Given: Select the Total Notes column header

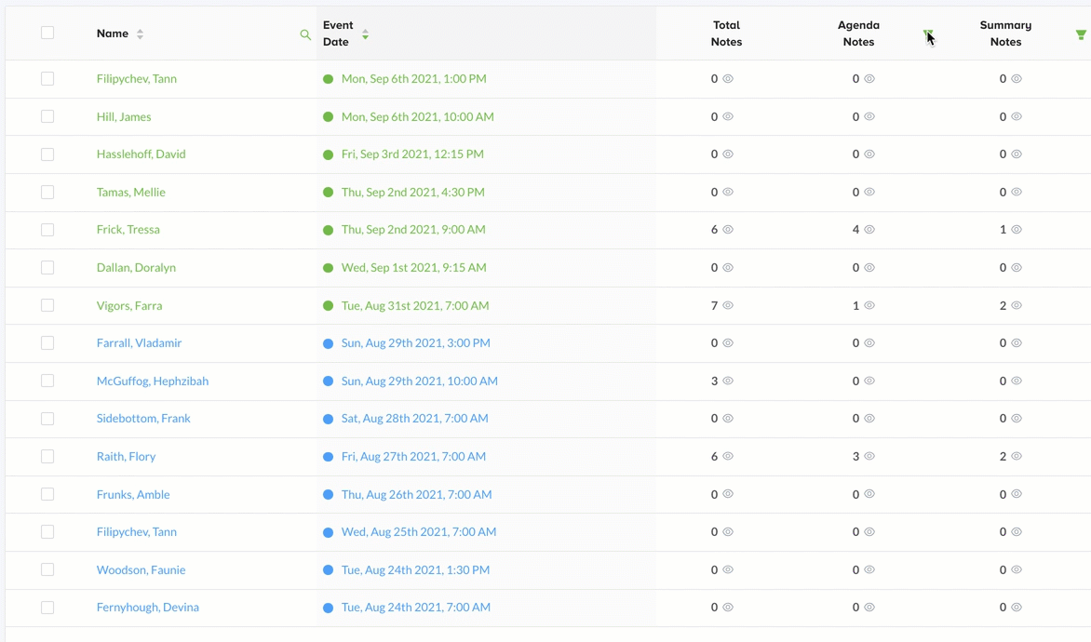Looking at the screenshot, I should pyautogui.click(x=726, y=33).
